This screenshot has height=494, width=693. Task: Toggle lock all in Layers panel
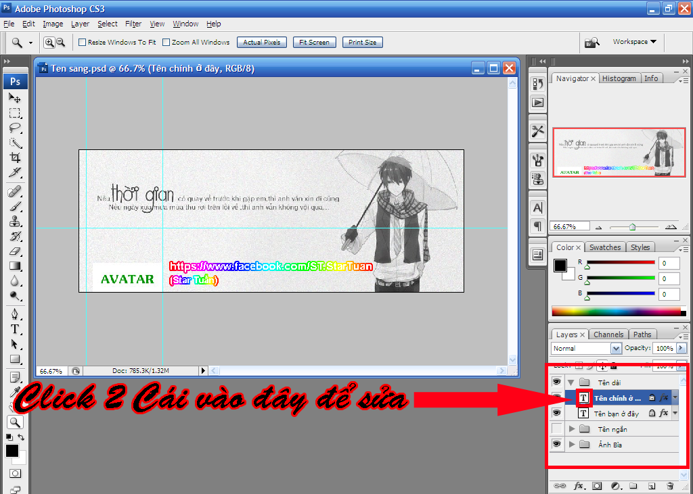pyautogui.click(x=613, y=366)
